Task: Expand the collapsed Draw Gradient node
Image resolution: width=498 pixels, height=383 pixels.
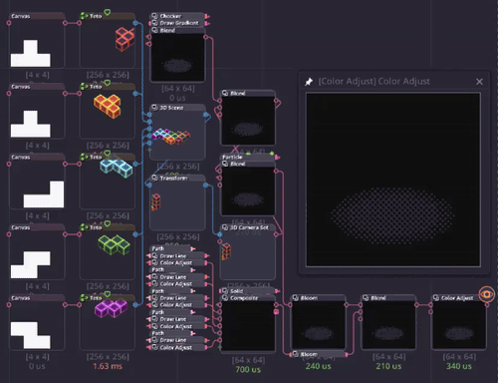Action: [x=177, y=23]
